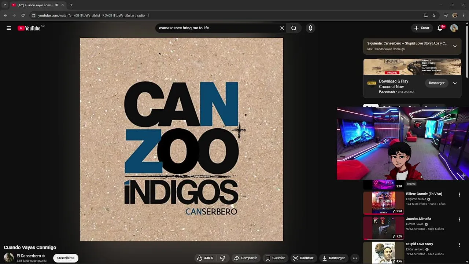Open Compartir share dialog
This screenshot has width=469, height=264.
pyautogui.click(x=245, y=258)
